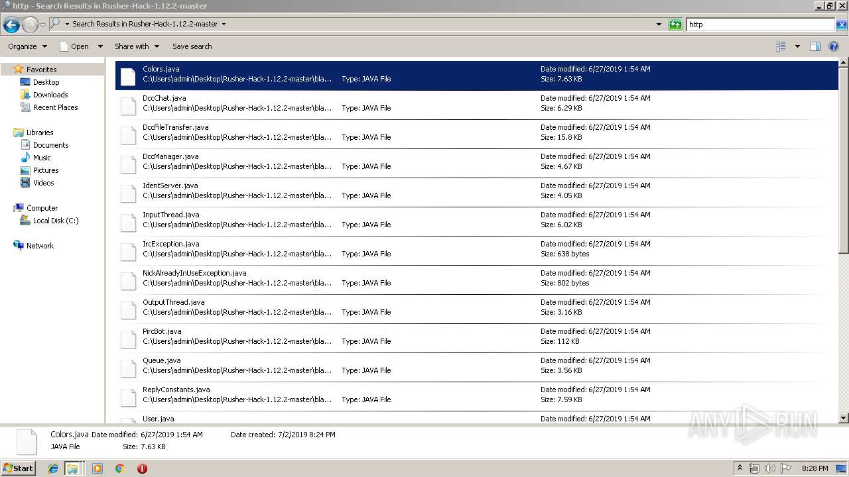Select Libraries in navigation pane
This screenshot has width=849, height=477.
pos(40,132)
